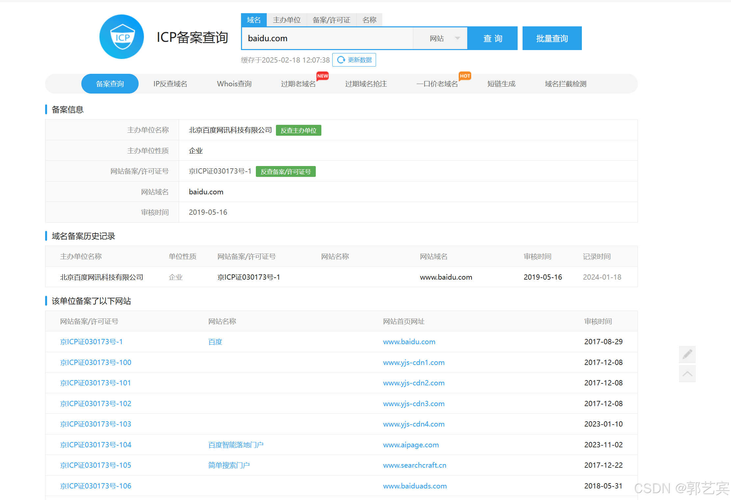Select the 备案/许可证 search tab

click(331, 20)
